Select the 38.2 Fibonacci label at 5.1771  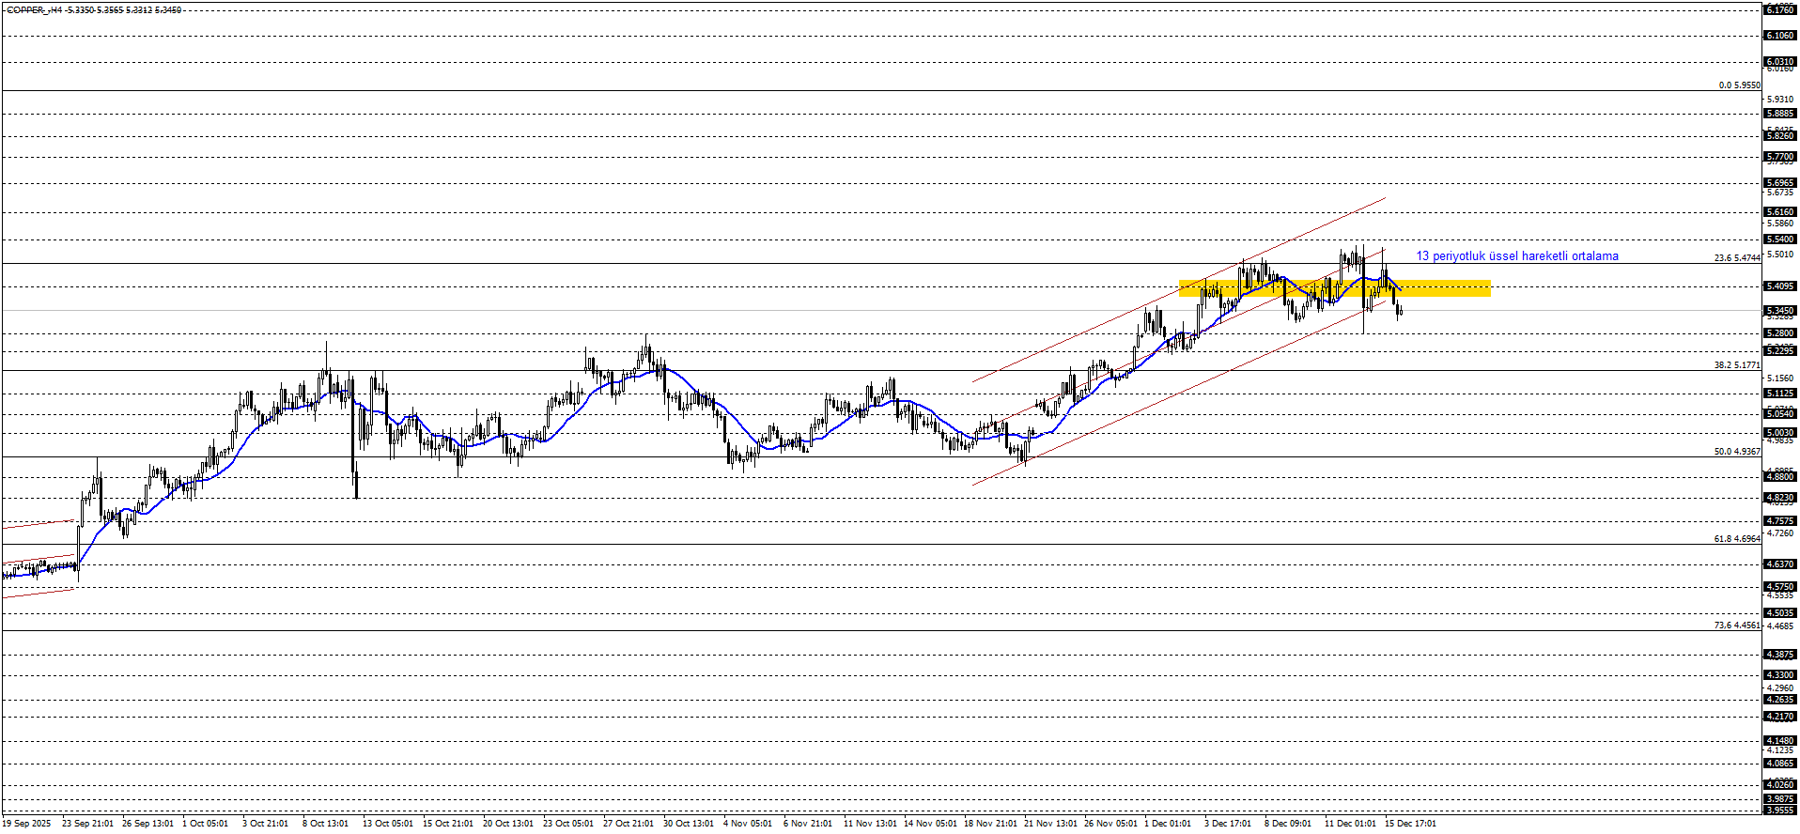1736,364
